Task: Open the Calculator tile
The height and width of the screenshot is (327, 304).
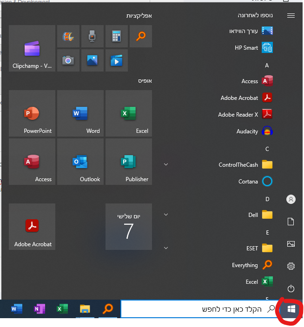Action: point(117,36)
